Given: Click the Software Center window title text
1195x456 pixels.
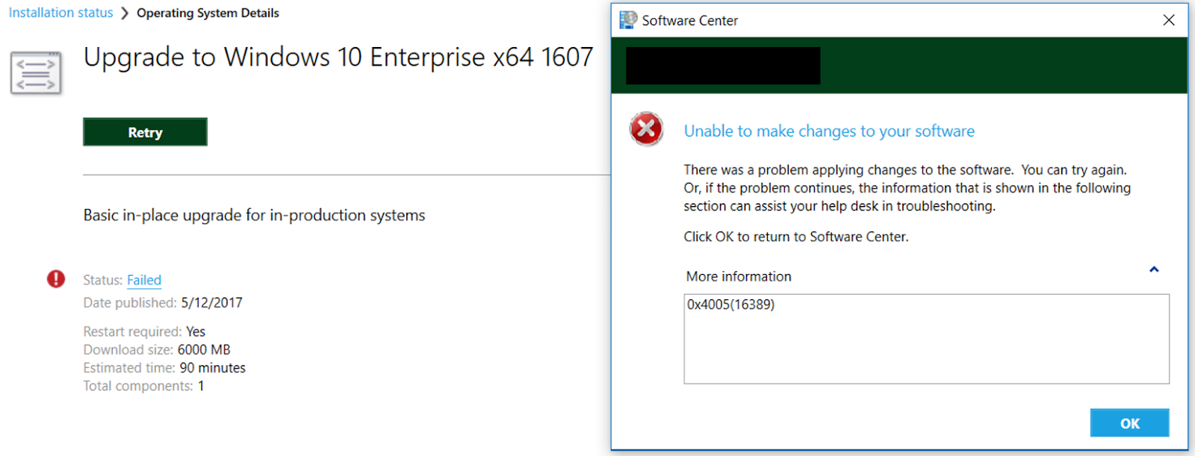Looking at the screenshot, I should [689, 21].
